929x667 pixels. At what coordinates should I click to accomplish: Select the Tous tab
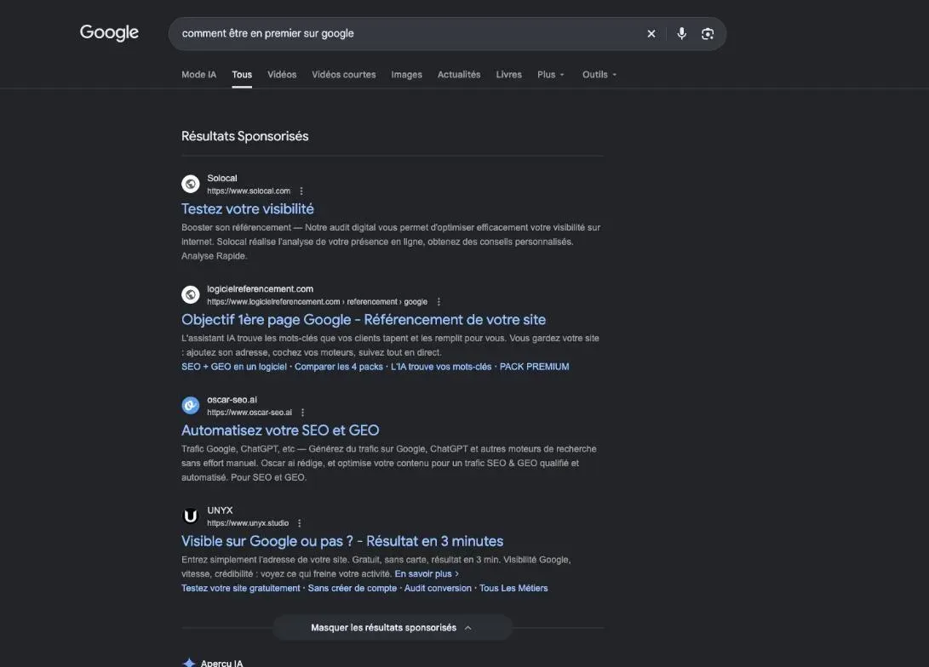point(242,75)
